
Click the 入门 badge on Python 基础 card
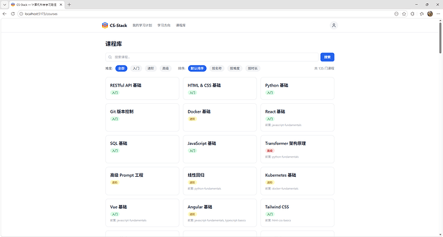270,93
